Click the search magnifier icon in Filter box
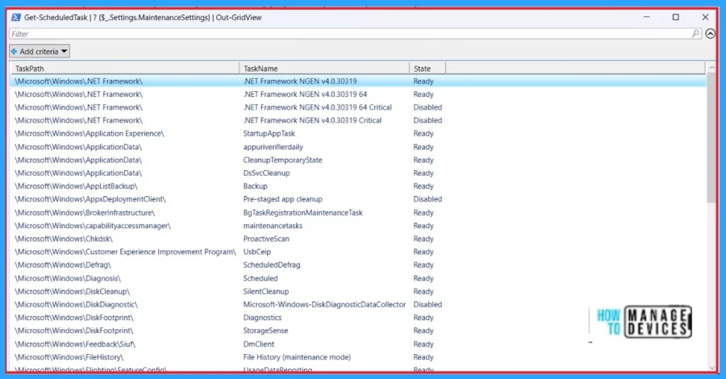 pos(696,34)
